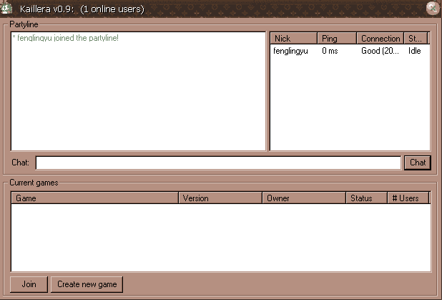Sort games by Version column header
The width and height of the screenshot is (442, 300).
(x=220, y=198)
